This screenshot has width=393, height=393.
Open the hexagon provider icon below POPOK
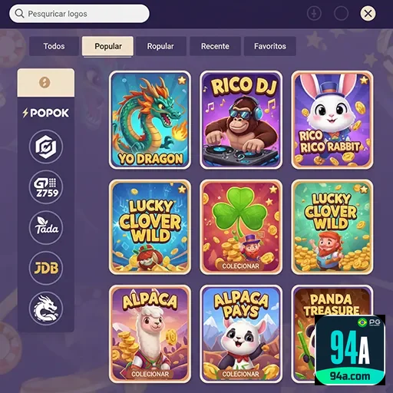[x=46, y=147]
